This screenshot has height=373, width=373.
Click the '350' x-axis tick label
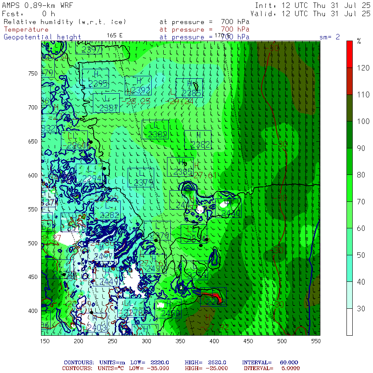(180, 341)
